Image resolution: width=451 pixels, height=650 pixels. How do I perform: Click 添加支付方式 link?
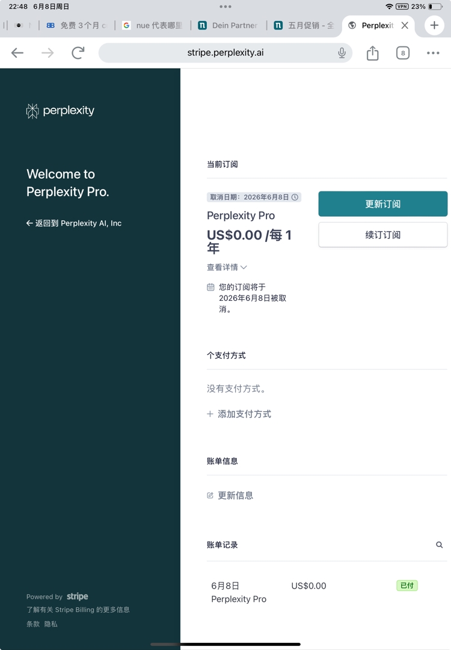click(239, 413)
